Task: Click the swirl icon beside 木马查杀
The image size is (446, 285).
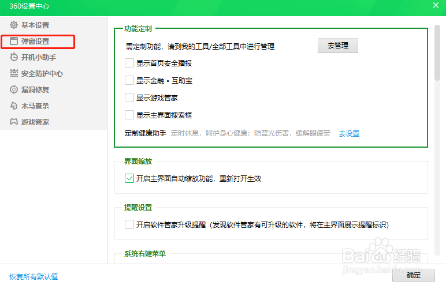Action: pyautogui.click(x=14, y=106)
